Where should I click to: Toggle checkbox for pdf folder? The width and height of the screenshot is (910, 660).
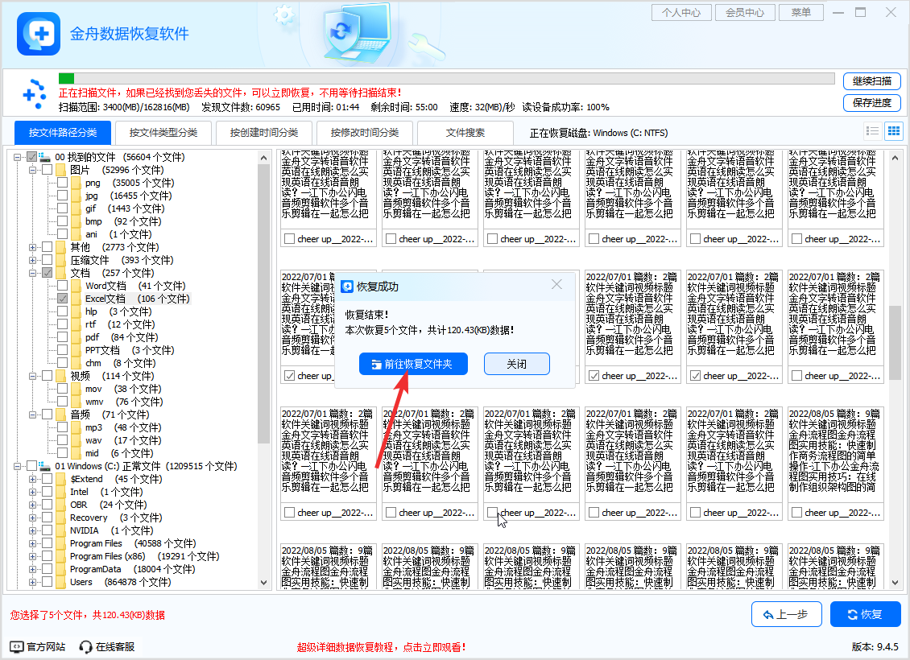(62, 337)
